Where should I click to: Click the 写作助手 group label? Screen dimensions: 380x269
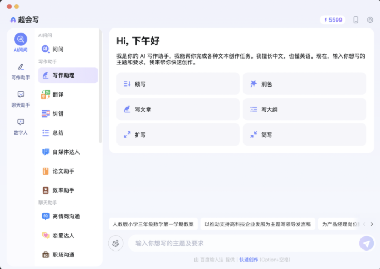[48, 62]
